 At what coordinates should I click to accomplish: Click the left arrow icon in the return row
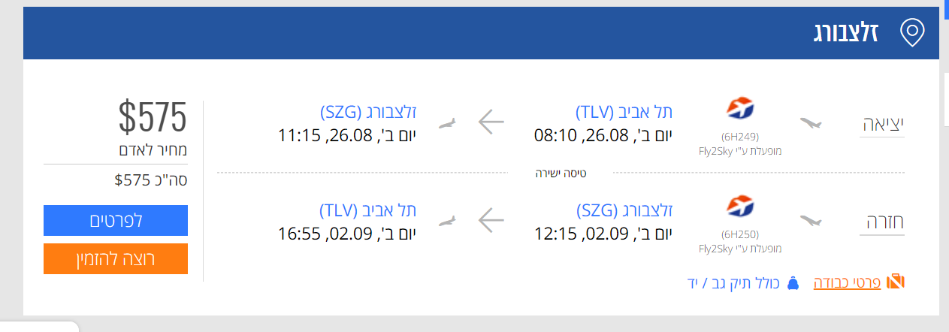point(491,220)
